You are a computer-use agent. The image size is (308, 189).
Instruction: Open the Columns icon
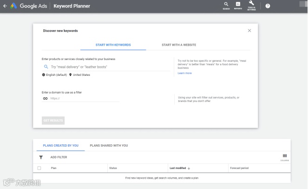pos(284,156)
